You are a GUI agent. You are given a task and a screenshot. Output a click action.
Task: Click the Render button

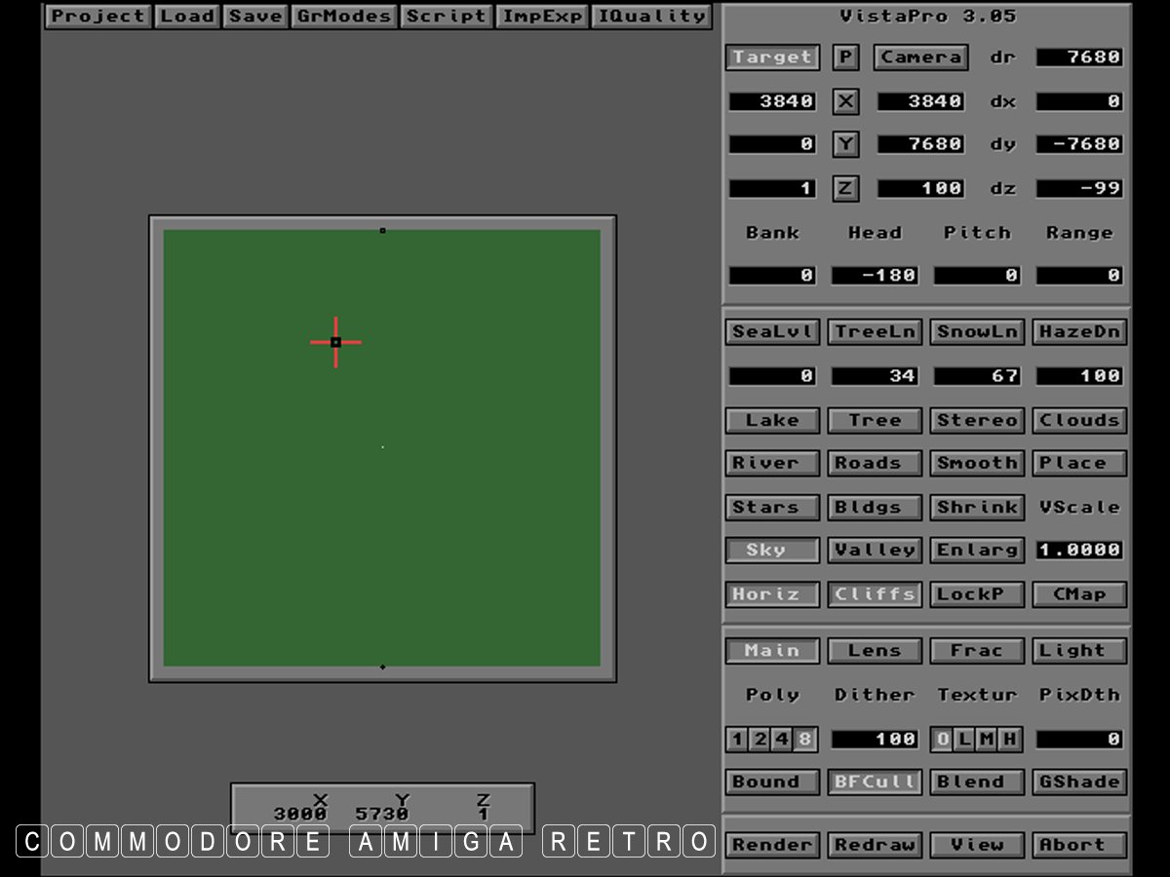[772, 845]
